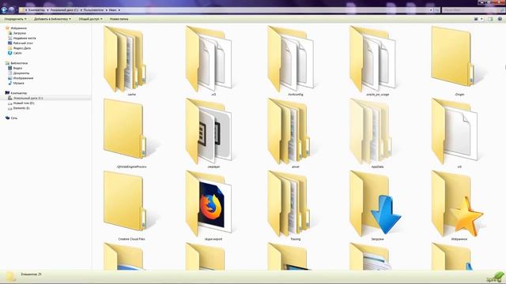
Task: Click the Компьютер breadcrumb in address bar
Action: pyautogui.click(x=36, y=10)
